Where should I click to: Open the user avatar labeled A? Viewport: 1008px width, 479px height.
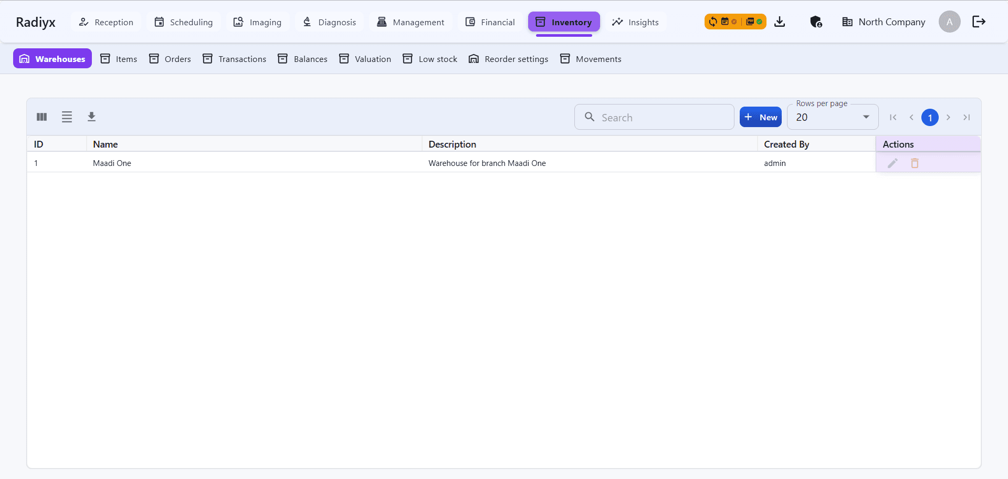(949, 22)
